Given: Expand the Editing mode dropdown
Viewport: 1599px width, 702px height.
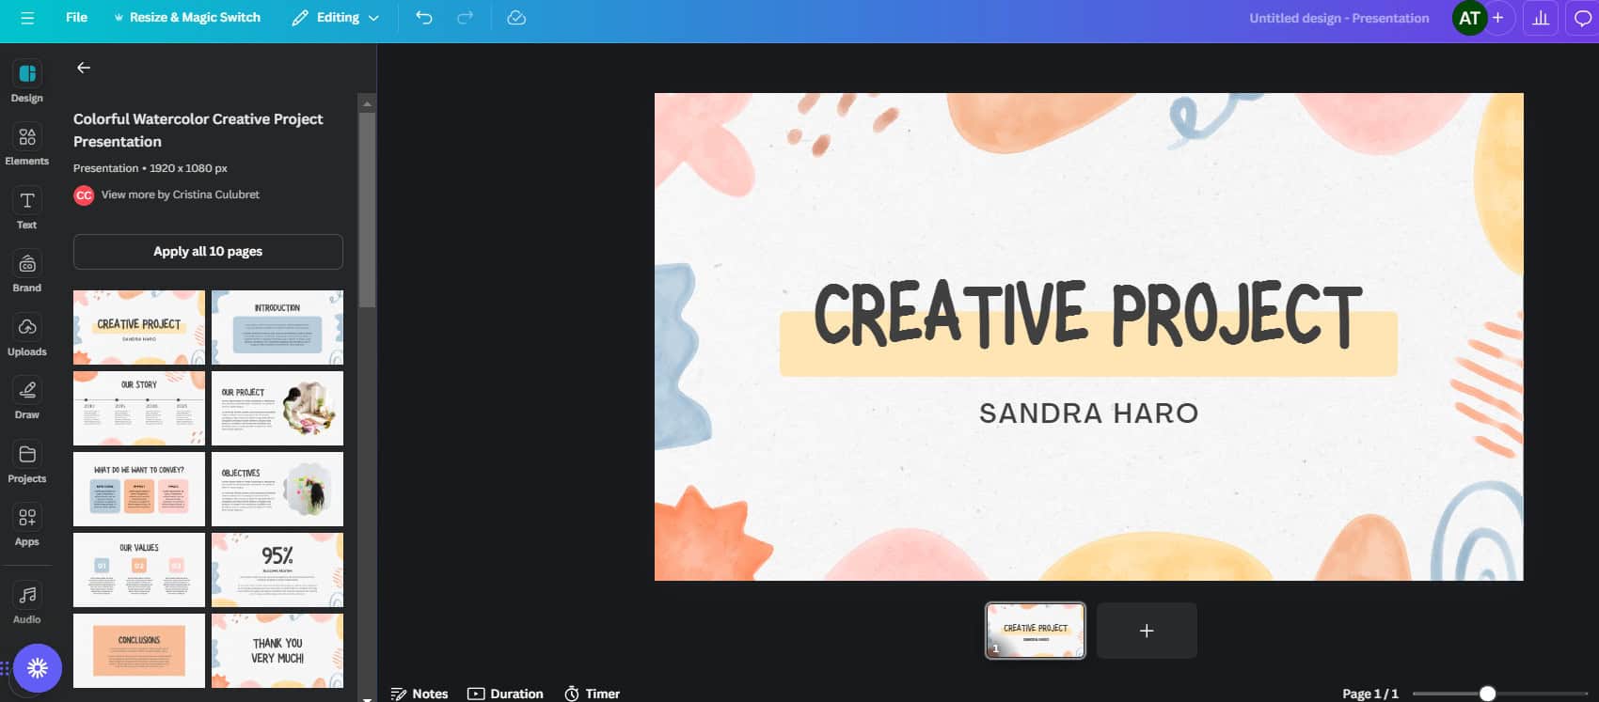Looking at the screenshot, I should coord(336,18).
